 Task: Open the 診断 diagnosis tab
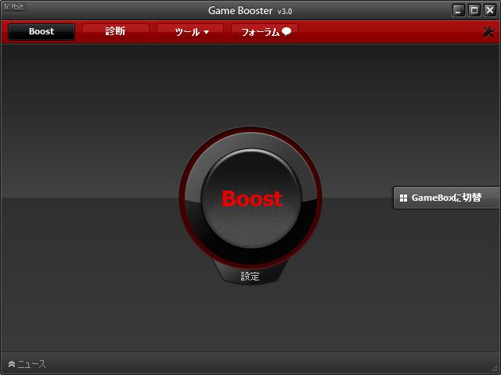116,31
